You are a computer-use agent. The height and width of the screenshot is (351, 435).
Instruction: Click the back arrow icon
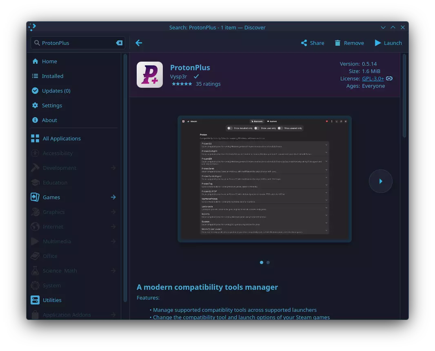pyautogui.click(x=139, y=43)
